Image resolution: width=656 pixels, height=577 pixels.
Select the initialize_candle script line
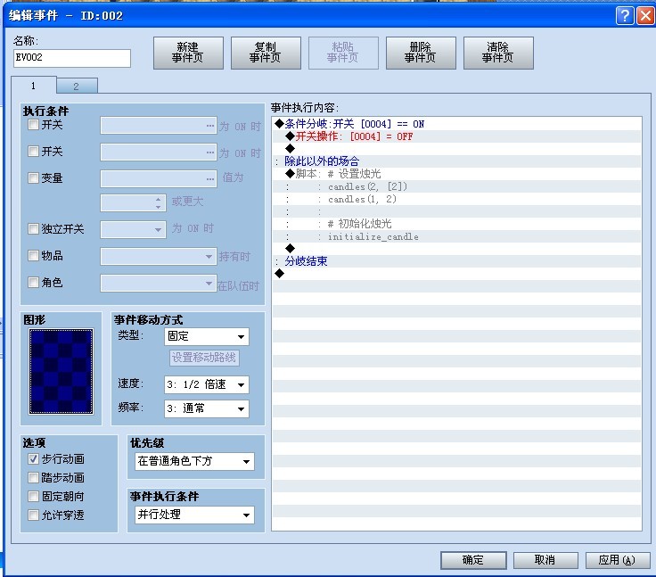(457, 236)
